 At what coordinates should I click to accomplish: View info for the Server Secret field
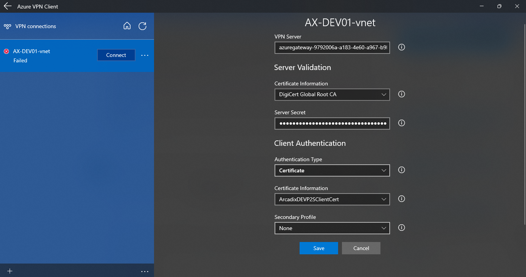tap(401, 123)
